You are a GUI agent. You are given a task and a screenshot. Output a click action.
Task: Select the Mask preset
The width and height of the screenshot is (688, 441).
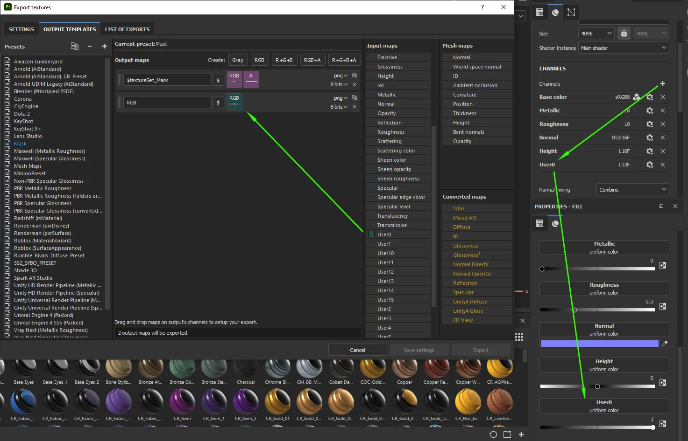click(20, 144)
